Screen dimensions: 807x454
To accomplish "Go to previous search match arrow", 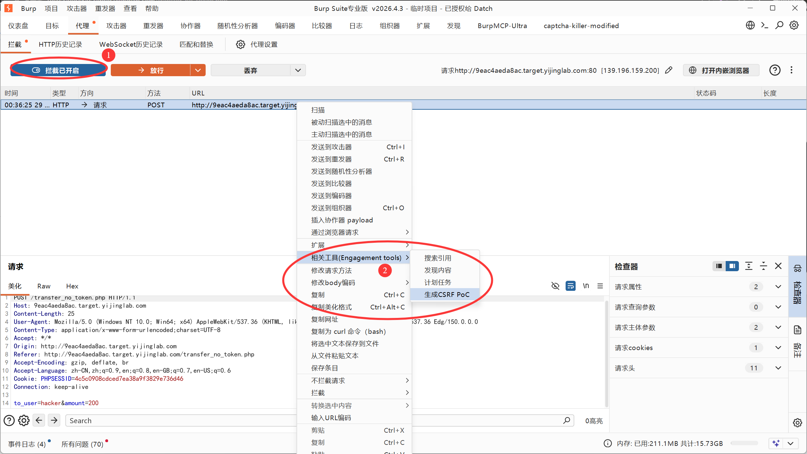I will (39, 420).
